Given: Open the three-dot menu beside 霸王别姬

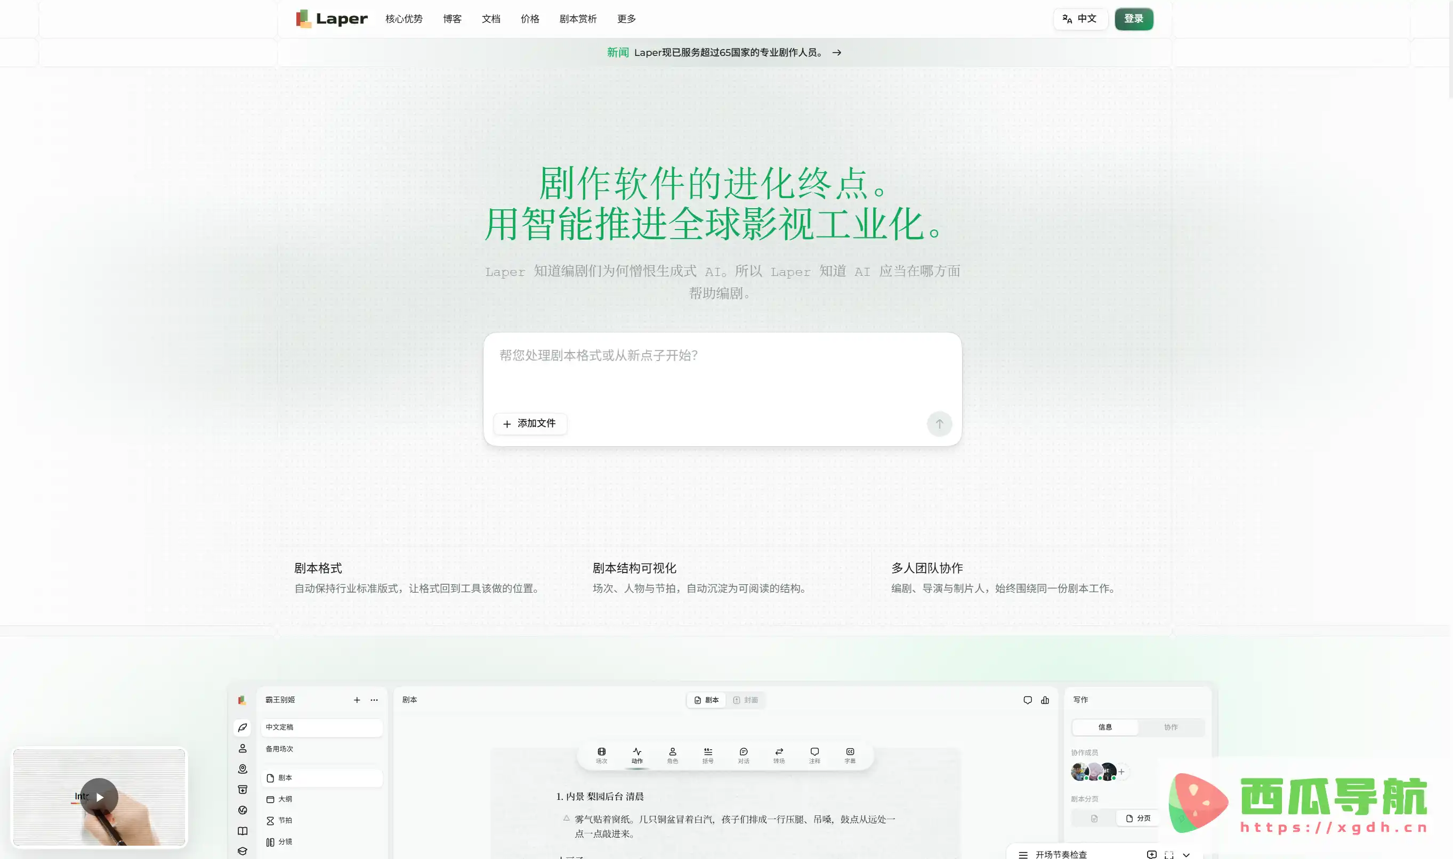Looking at the screenshot, I should click(x=374, y=700).
